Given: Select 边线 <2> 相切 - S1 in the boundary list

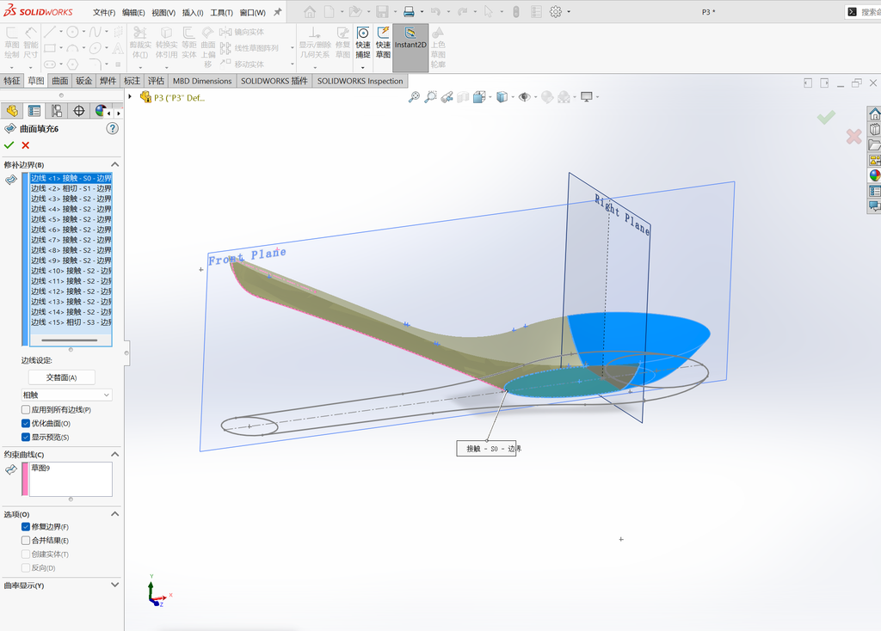Looking at the screenshot, I should click(x=71, y=188).
